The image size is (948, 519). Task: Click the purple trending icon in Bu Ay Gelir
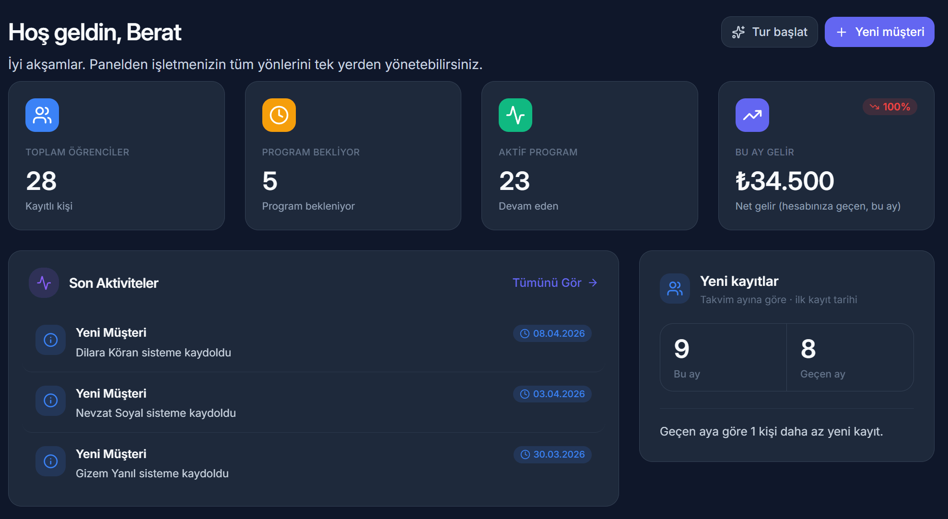click(x=752, y=115)
